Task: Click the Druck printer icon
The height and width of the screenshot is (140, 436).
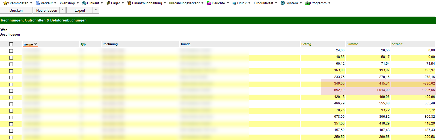Action: (x=234, y=3)
